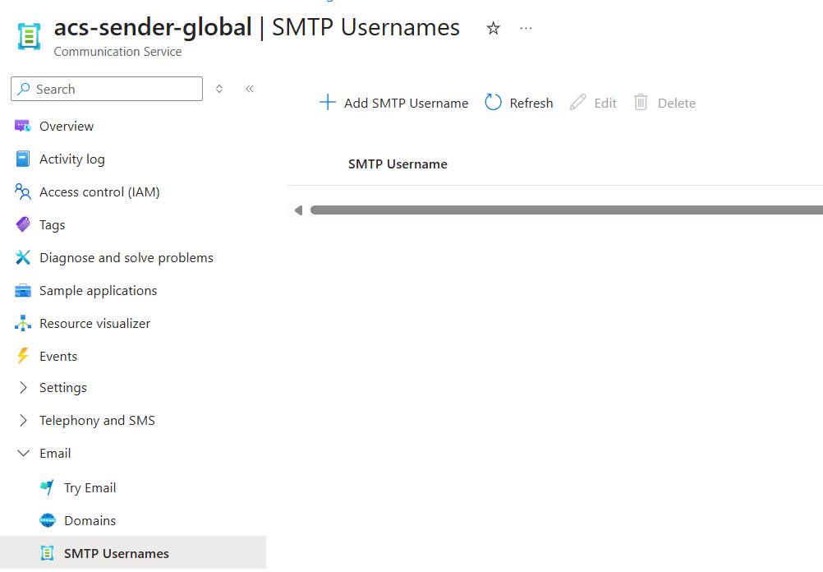Collapse the sidebar with the double chevron
Image resolution: width=823 pixels, height=572 pixels.
click(x=250, y=89)
